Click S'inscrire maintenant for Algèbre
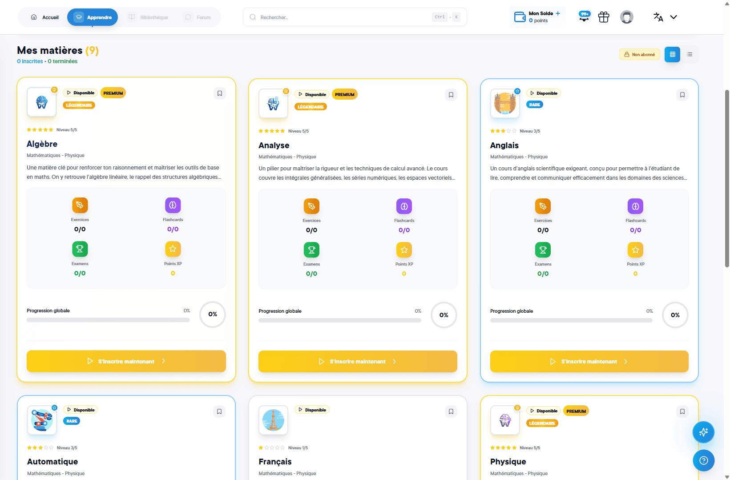Image resolution: width=730 pixels, height=480 pixels. [x=126, y=361]
